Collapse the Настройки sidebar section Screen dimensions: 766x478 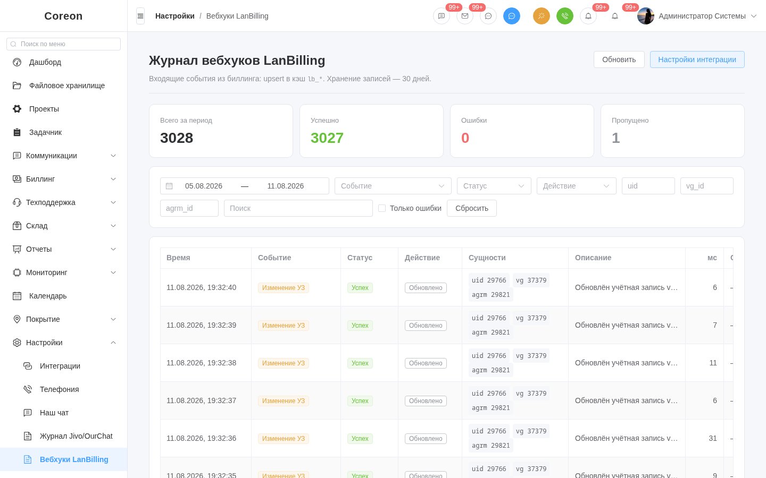point(64,343)
